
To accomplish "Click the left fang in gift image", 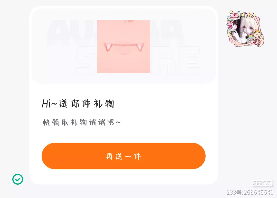I will click(108, 47).
